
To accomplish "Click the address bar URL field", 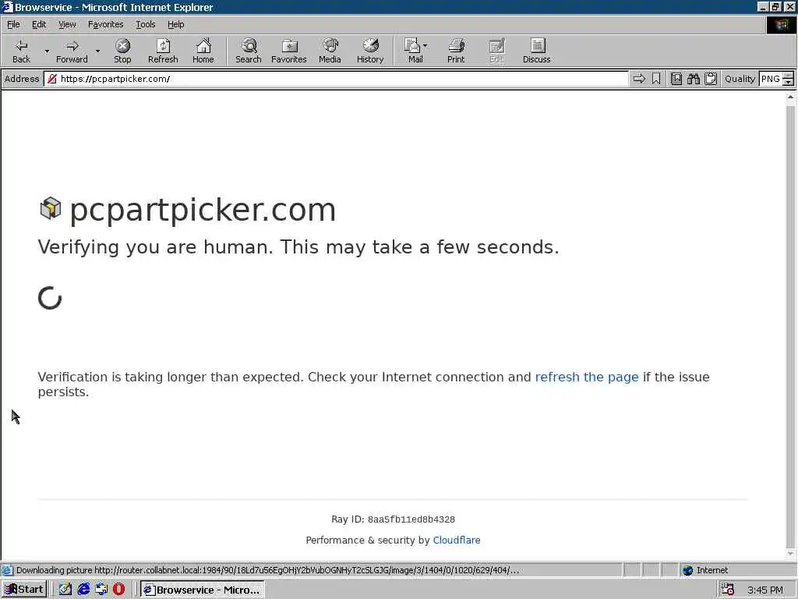I will pos(337,79).
